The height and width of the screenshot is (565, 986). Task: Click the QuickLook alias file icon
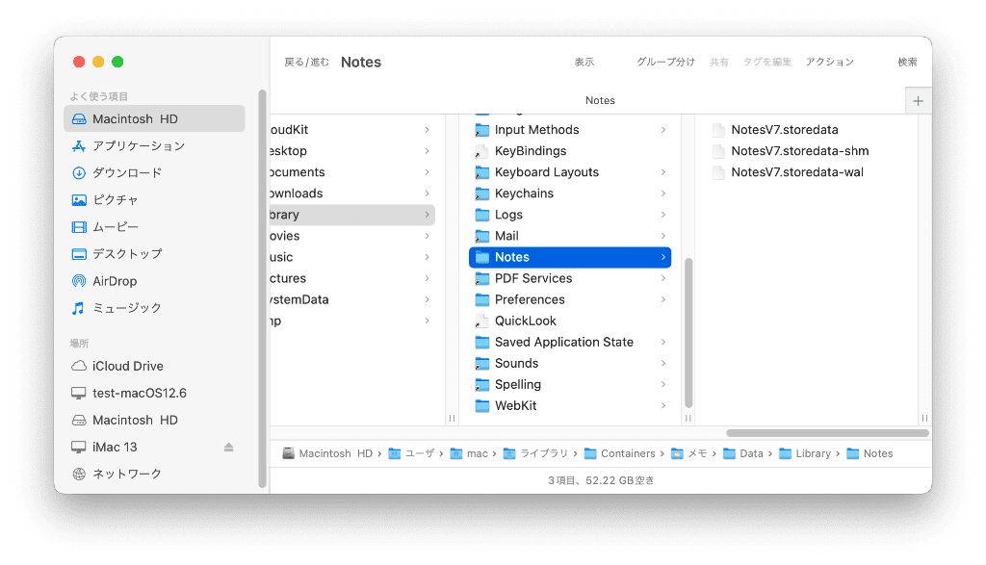pyautogui.click(x=481, y=321)
